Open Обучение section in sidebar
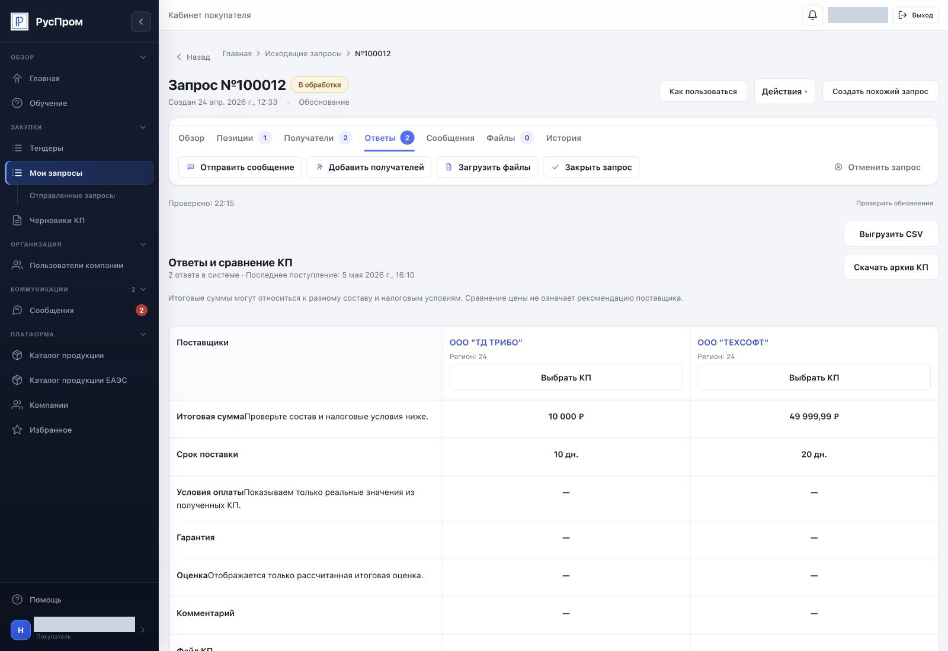Screen dimensions: 948x651 point(79,103)
